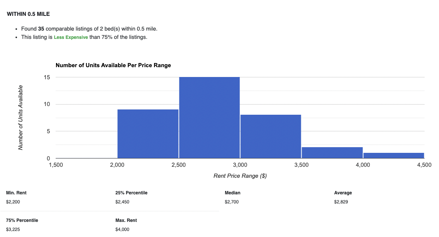Select the 3,000–3,500 histogram bar

271,136
